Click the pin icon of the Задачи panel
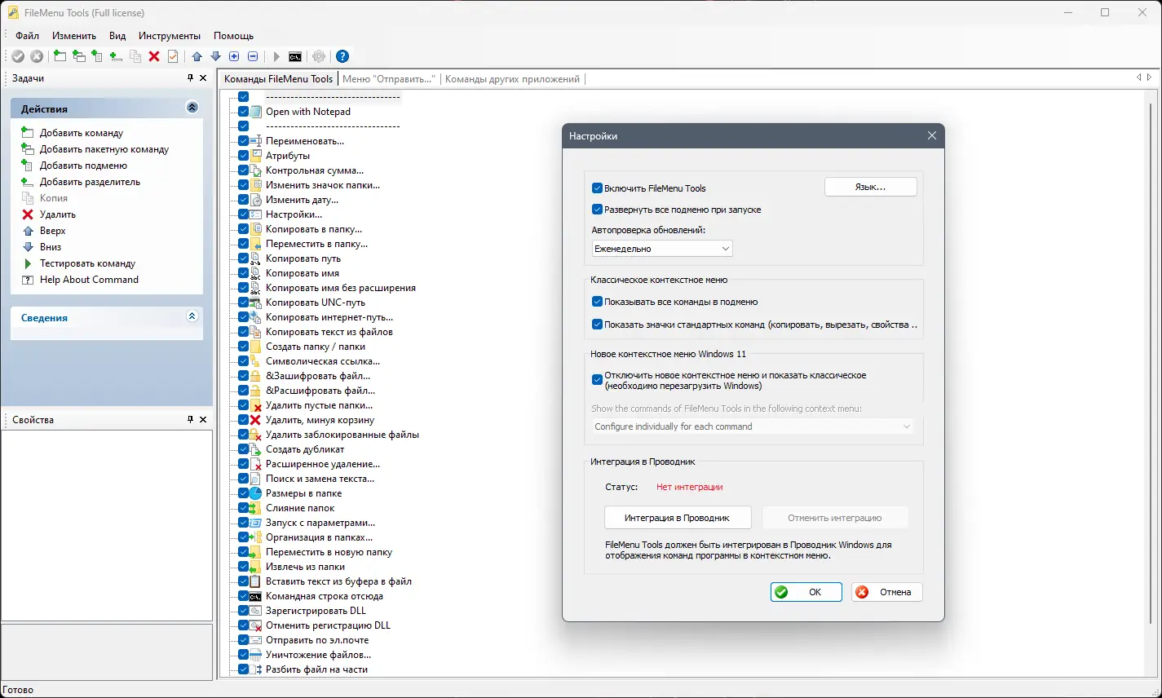This screenshot has width=1162, height=698. [191, 78]
